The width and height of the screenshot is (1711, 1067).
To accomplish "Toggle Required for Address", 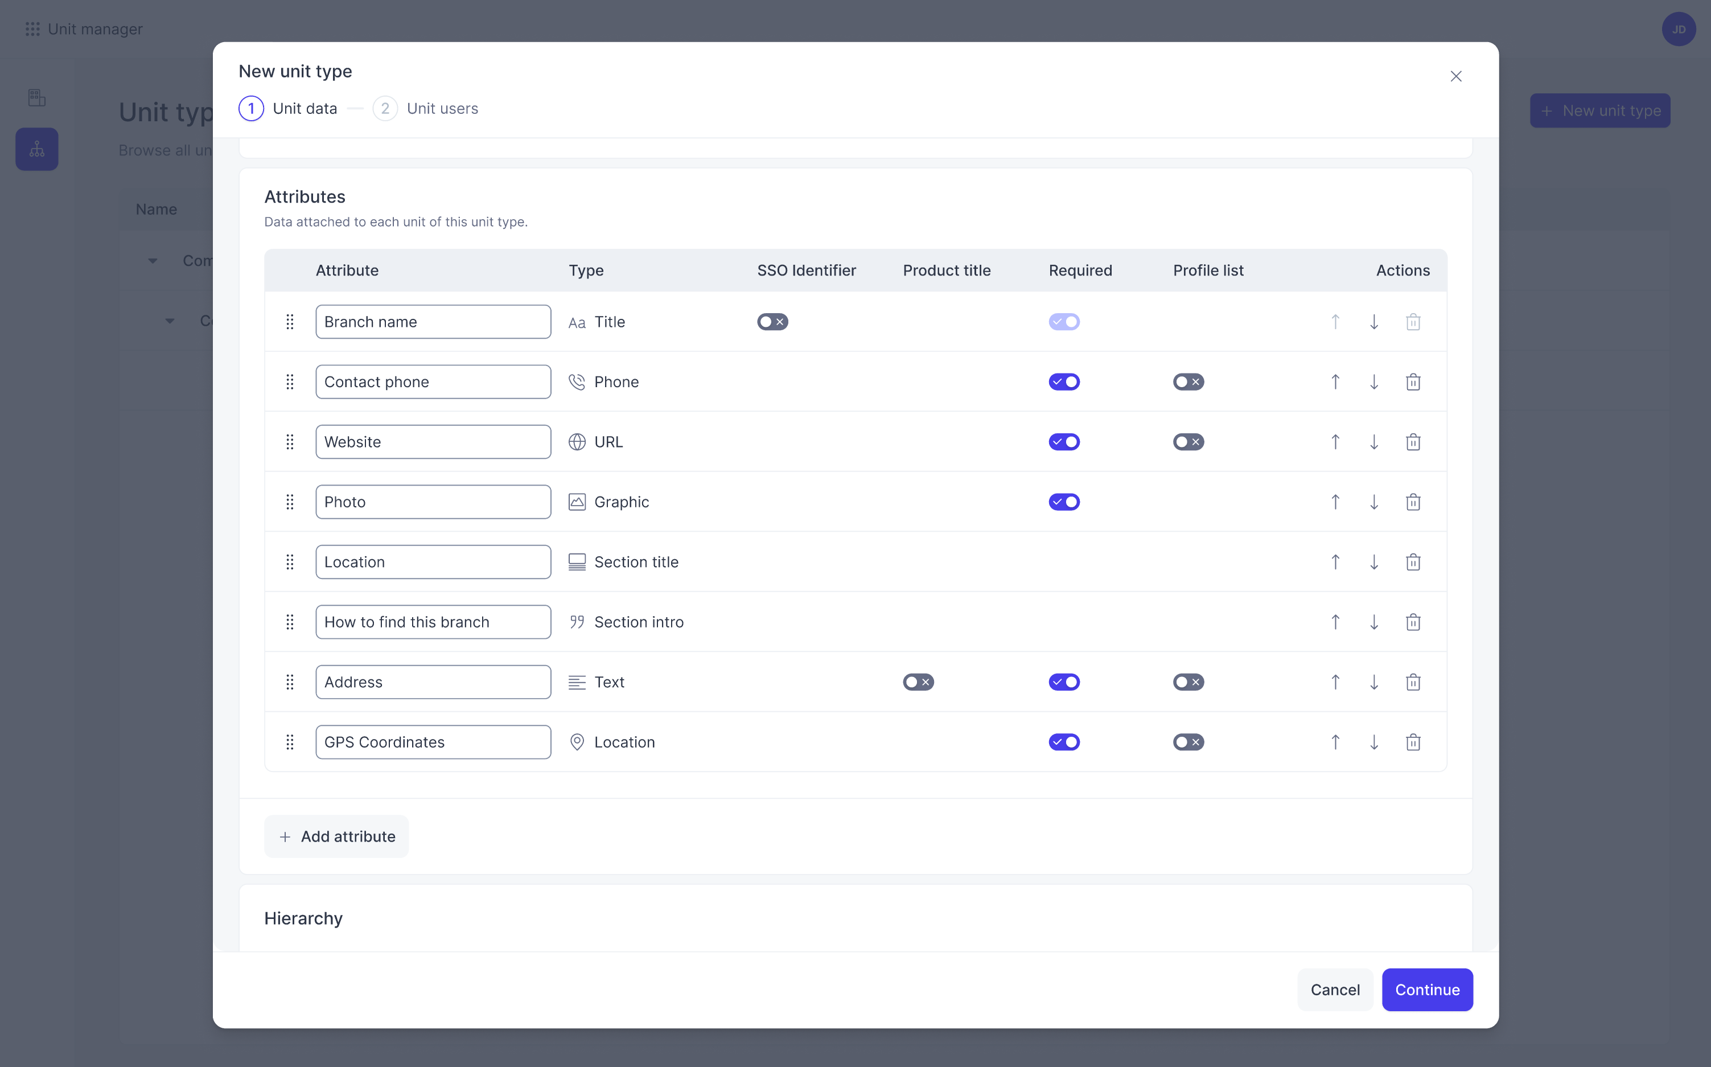I will click(1064, 682).
